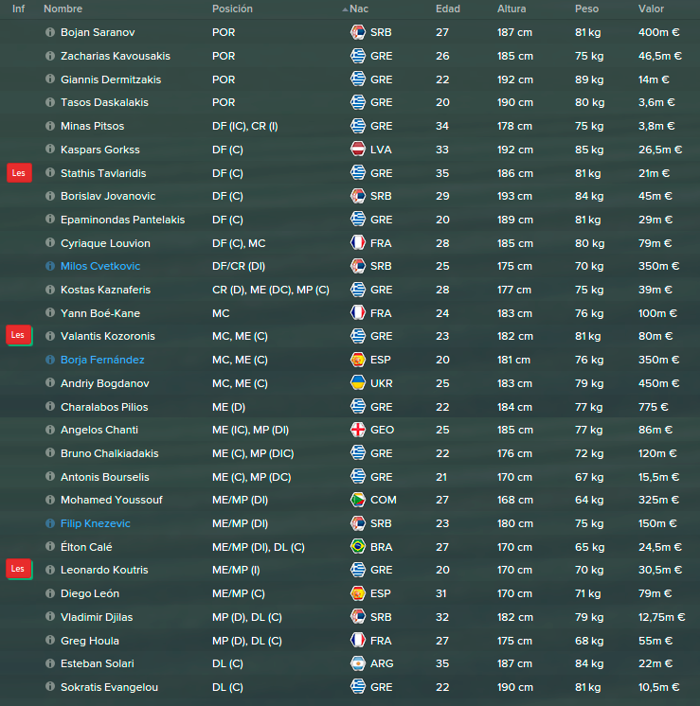Click Les injury badge for Stathis Tavlaridis

19,173
